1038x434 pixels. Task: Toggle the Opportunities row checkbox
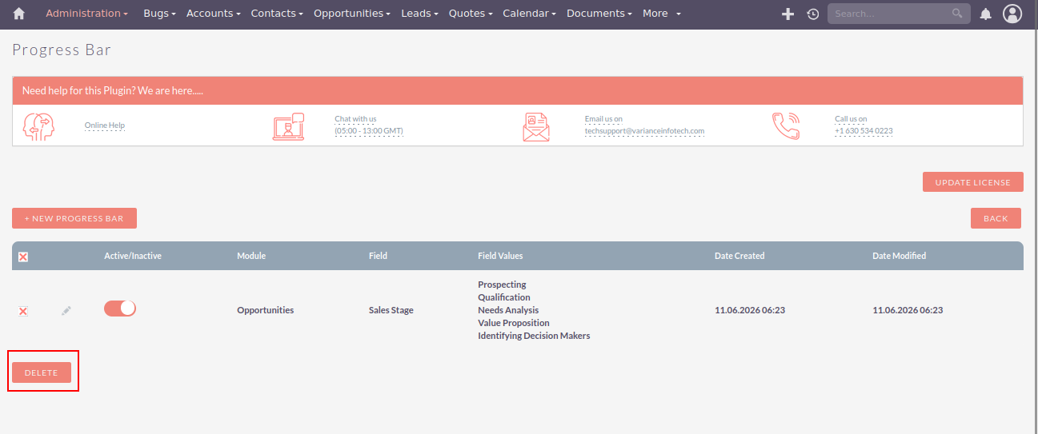(23, 311)
